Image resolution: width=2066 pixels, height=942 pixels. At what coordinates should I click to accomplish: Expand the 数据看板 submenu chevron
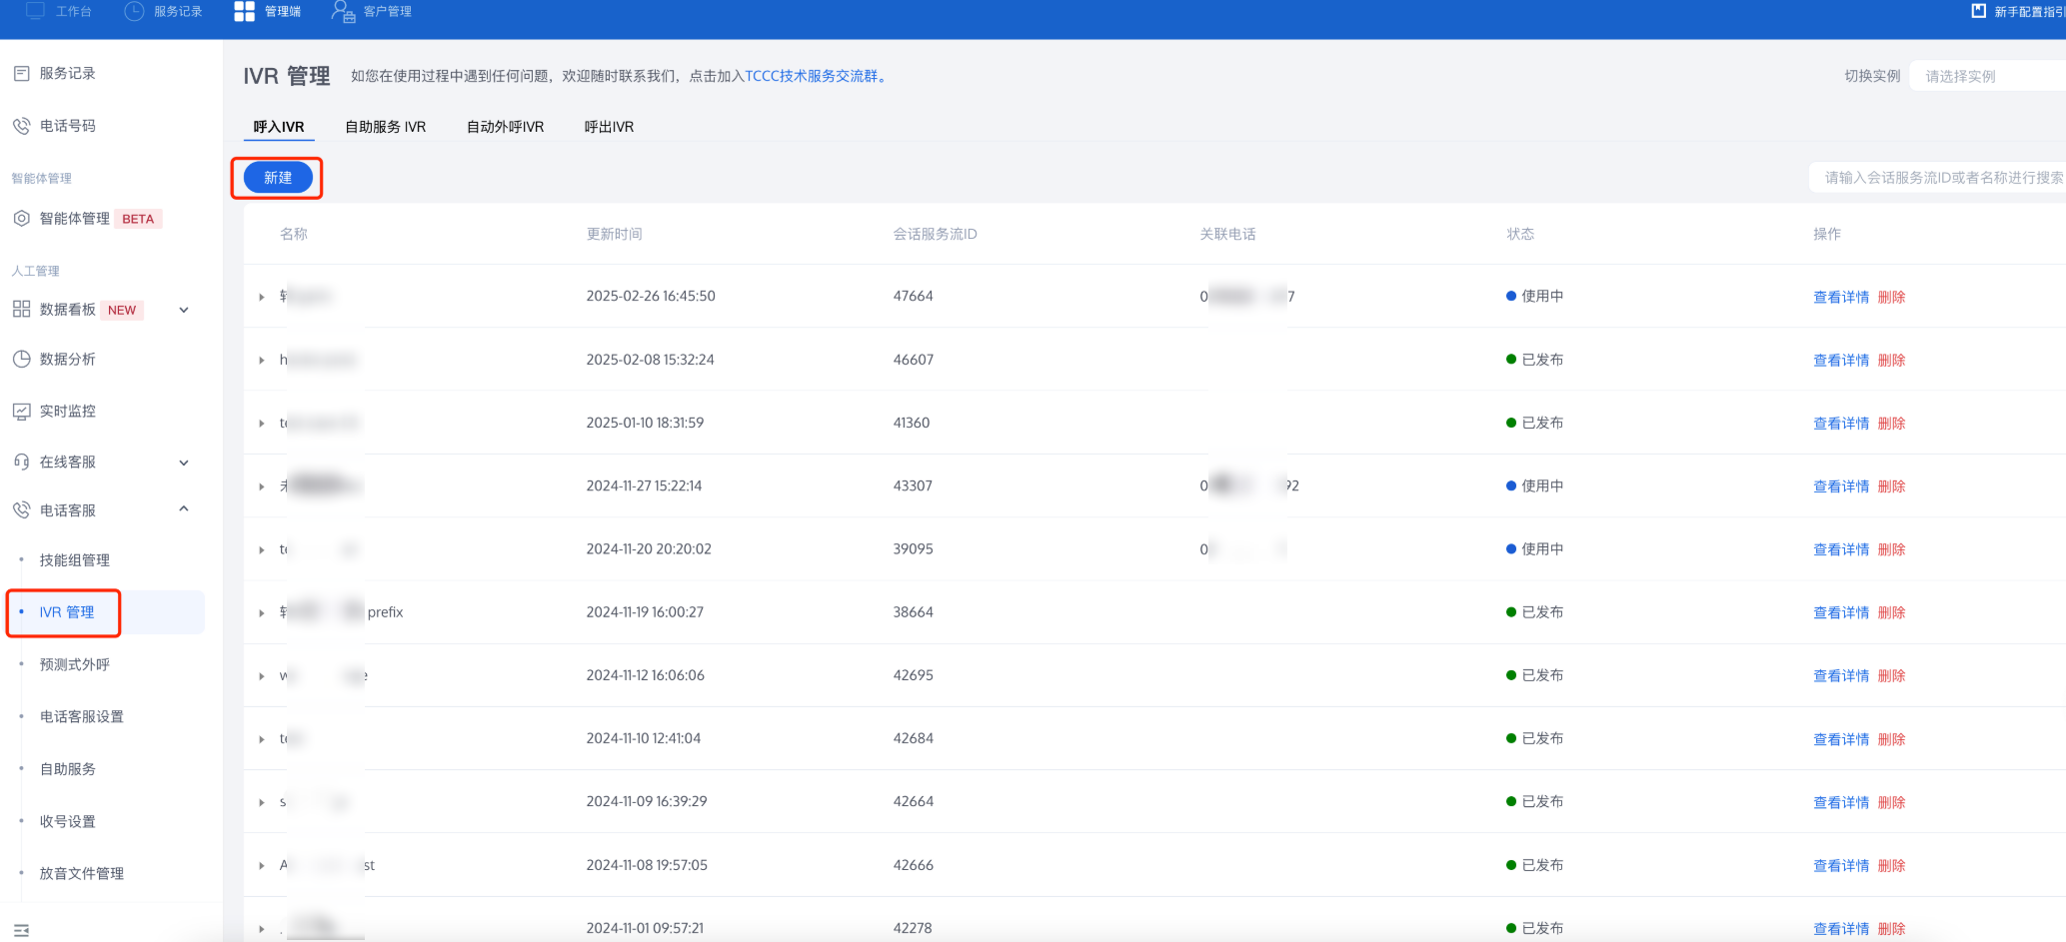pyautogui.click(x=184, y=310)
